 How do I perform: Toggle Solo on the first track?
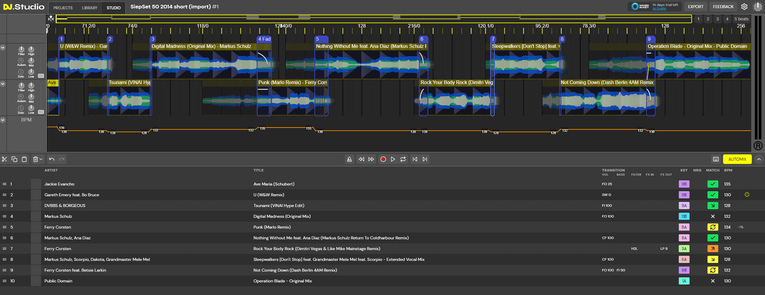21,72
